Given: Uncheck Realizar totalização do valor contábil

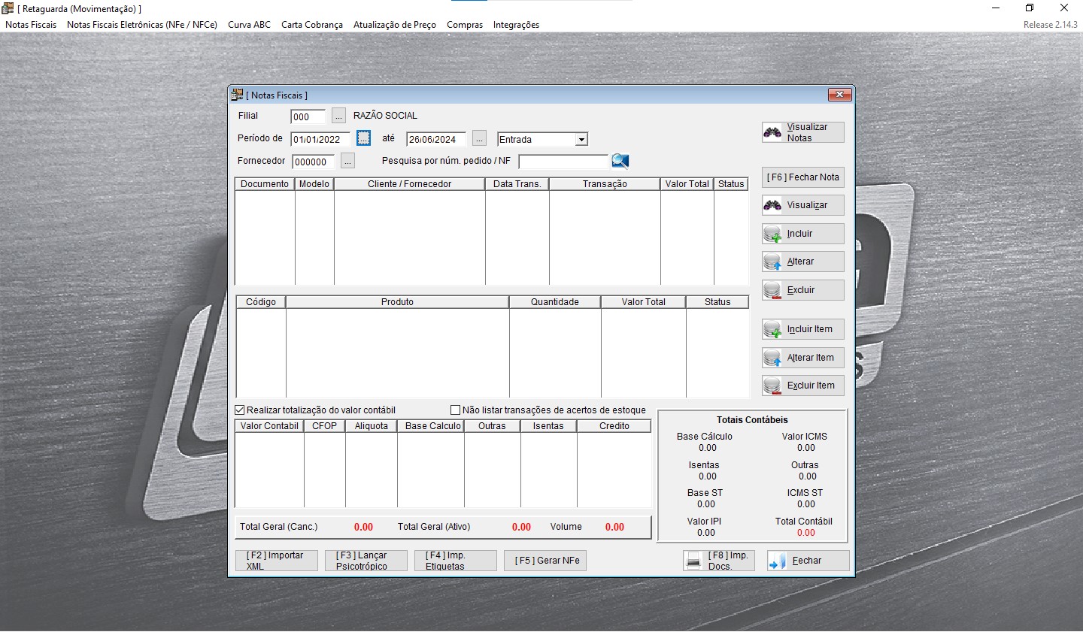Looking at the screenshot, I should tap(240, 410).
